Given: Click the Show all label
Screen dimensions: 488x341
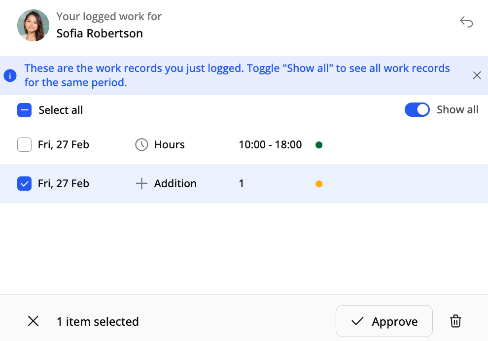Looking at the screenshot, I should point(457,110).
